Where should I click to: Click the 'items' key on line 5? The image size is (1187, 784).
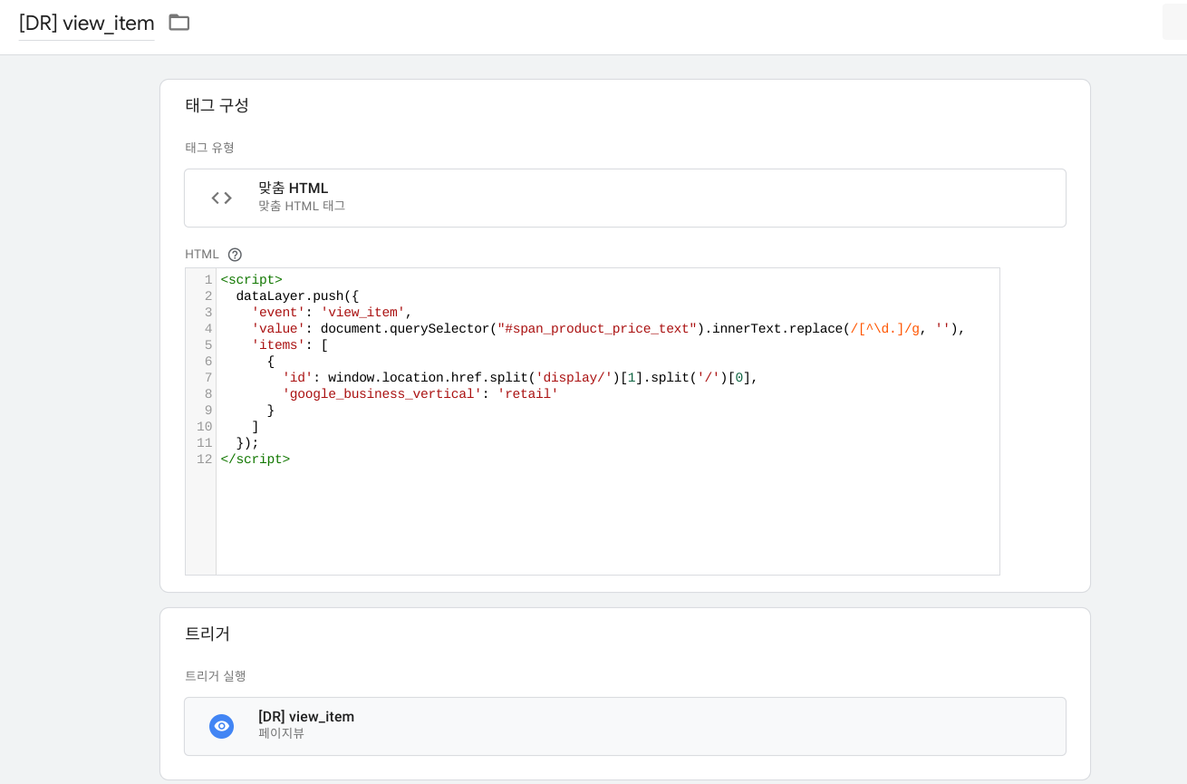(278, 345)
